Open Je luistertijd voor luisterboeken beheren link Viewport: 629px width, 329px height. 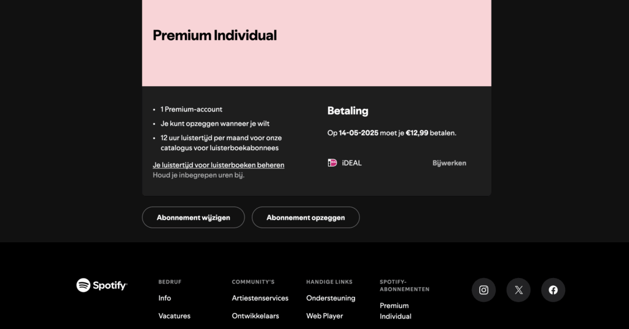(218, 165)
